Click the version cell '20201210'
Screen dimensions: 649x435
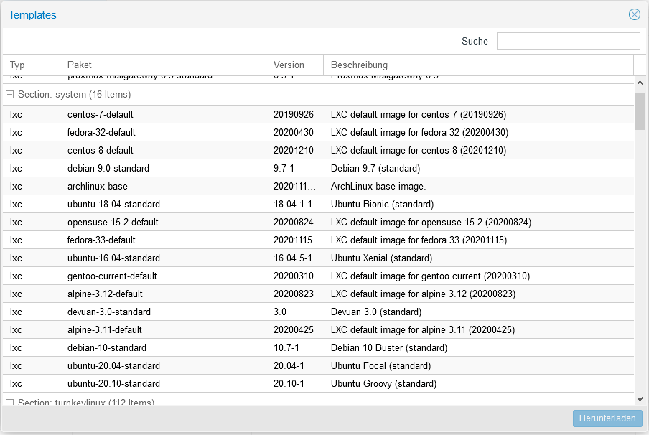point(294,150)
